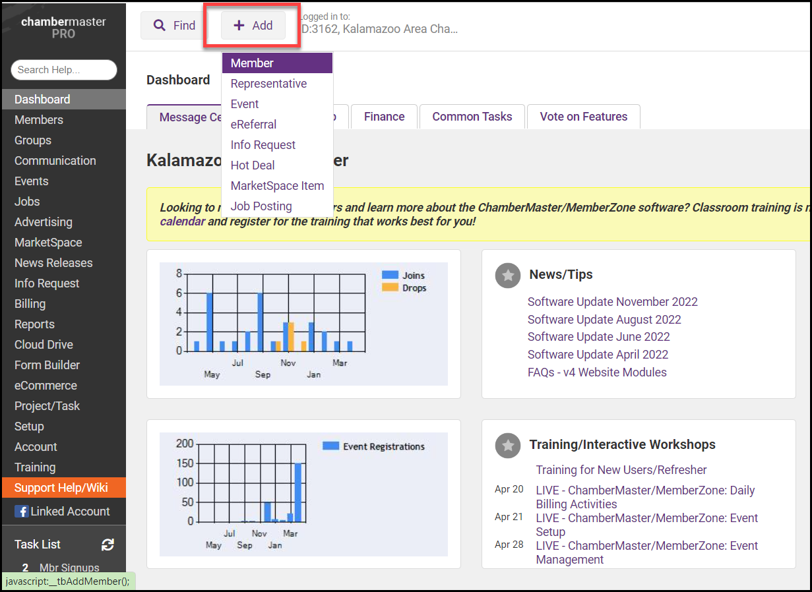Open Billing in the left sidebar
The width and height of the screenshot is (812, 592).
(x=30, y=304)
